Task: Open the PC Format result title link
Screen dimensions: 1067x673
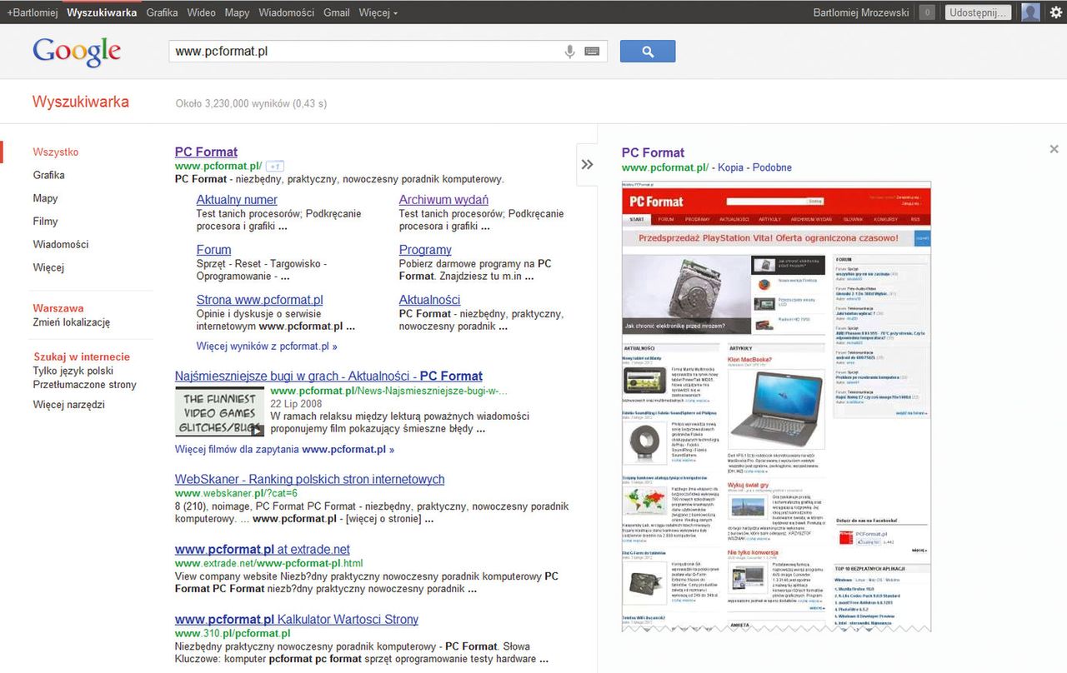Action: pyautogui.click(x=206, y=152)
